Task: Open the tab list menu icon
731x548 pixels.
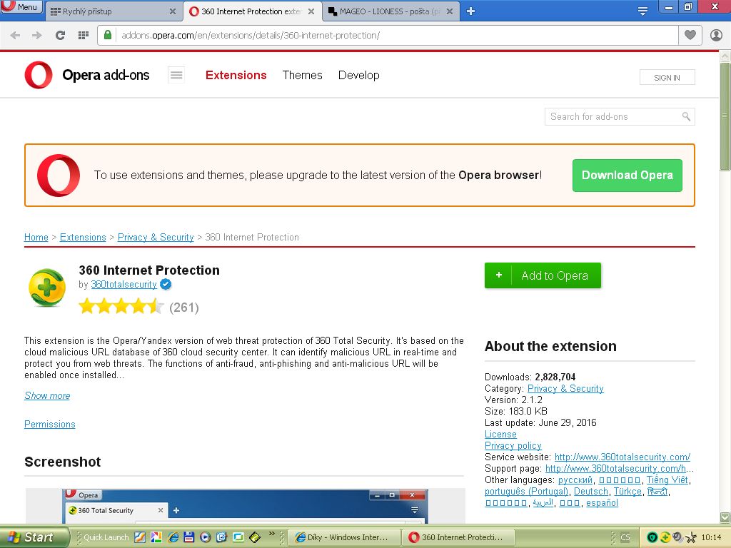Action: 642,11
